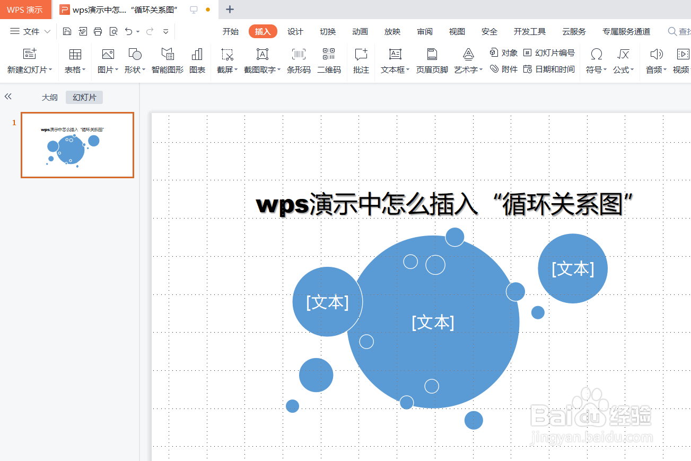The width and height of the screenshot is (691, 461).
Task: Open the Security (安全) tab
Action: tap(489, 31)
